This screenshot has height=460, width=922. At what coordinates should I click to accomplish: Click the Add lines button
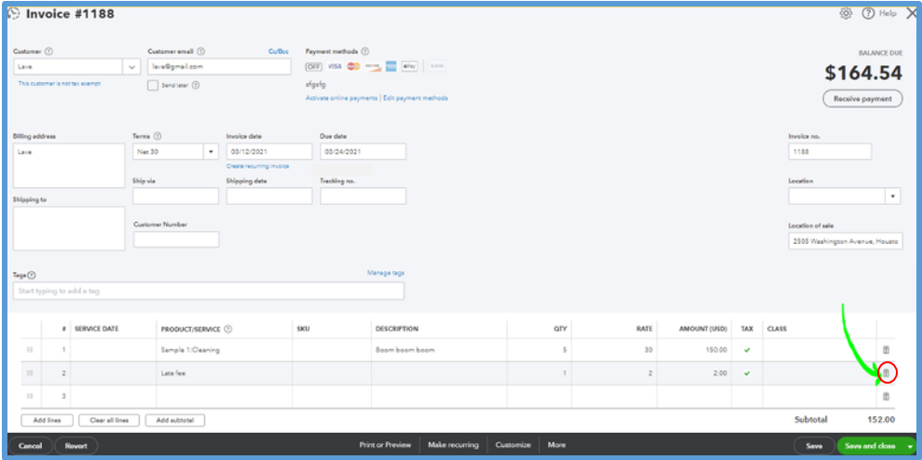tap(48, 420)
